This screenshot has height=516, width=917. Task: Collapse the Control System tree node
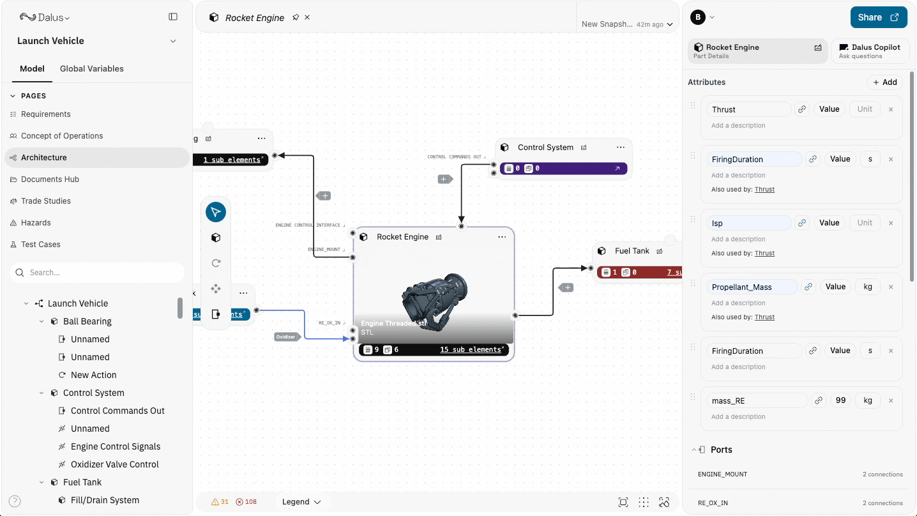coord(42,393)
